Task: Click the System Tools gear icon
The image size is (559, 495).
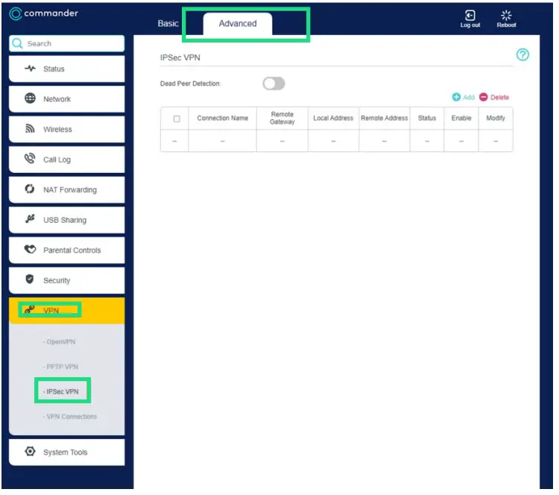Action: 31,452
